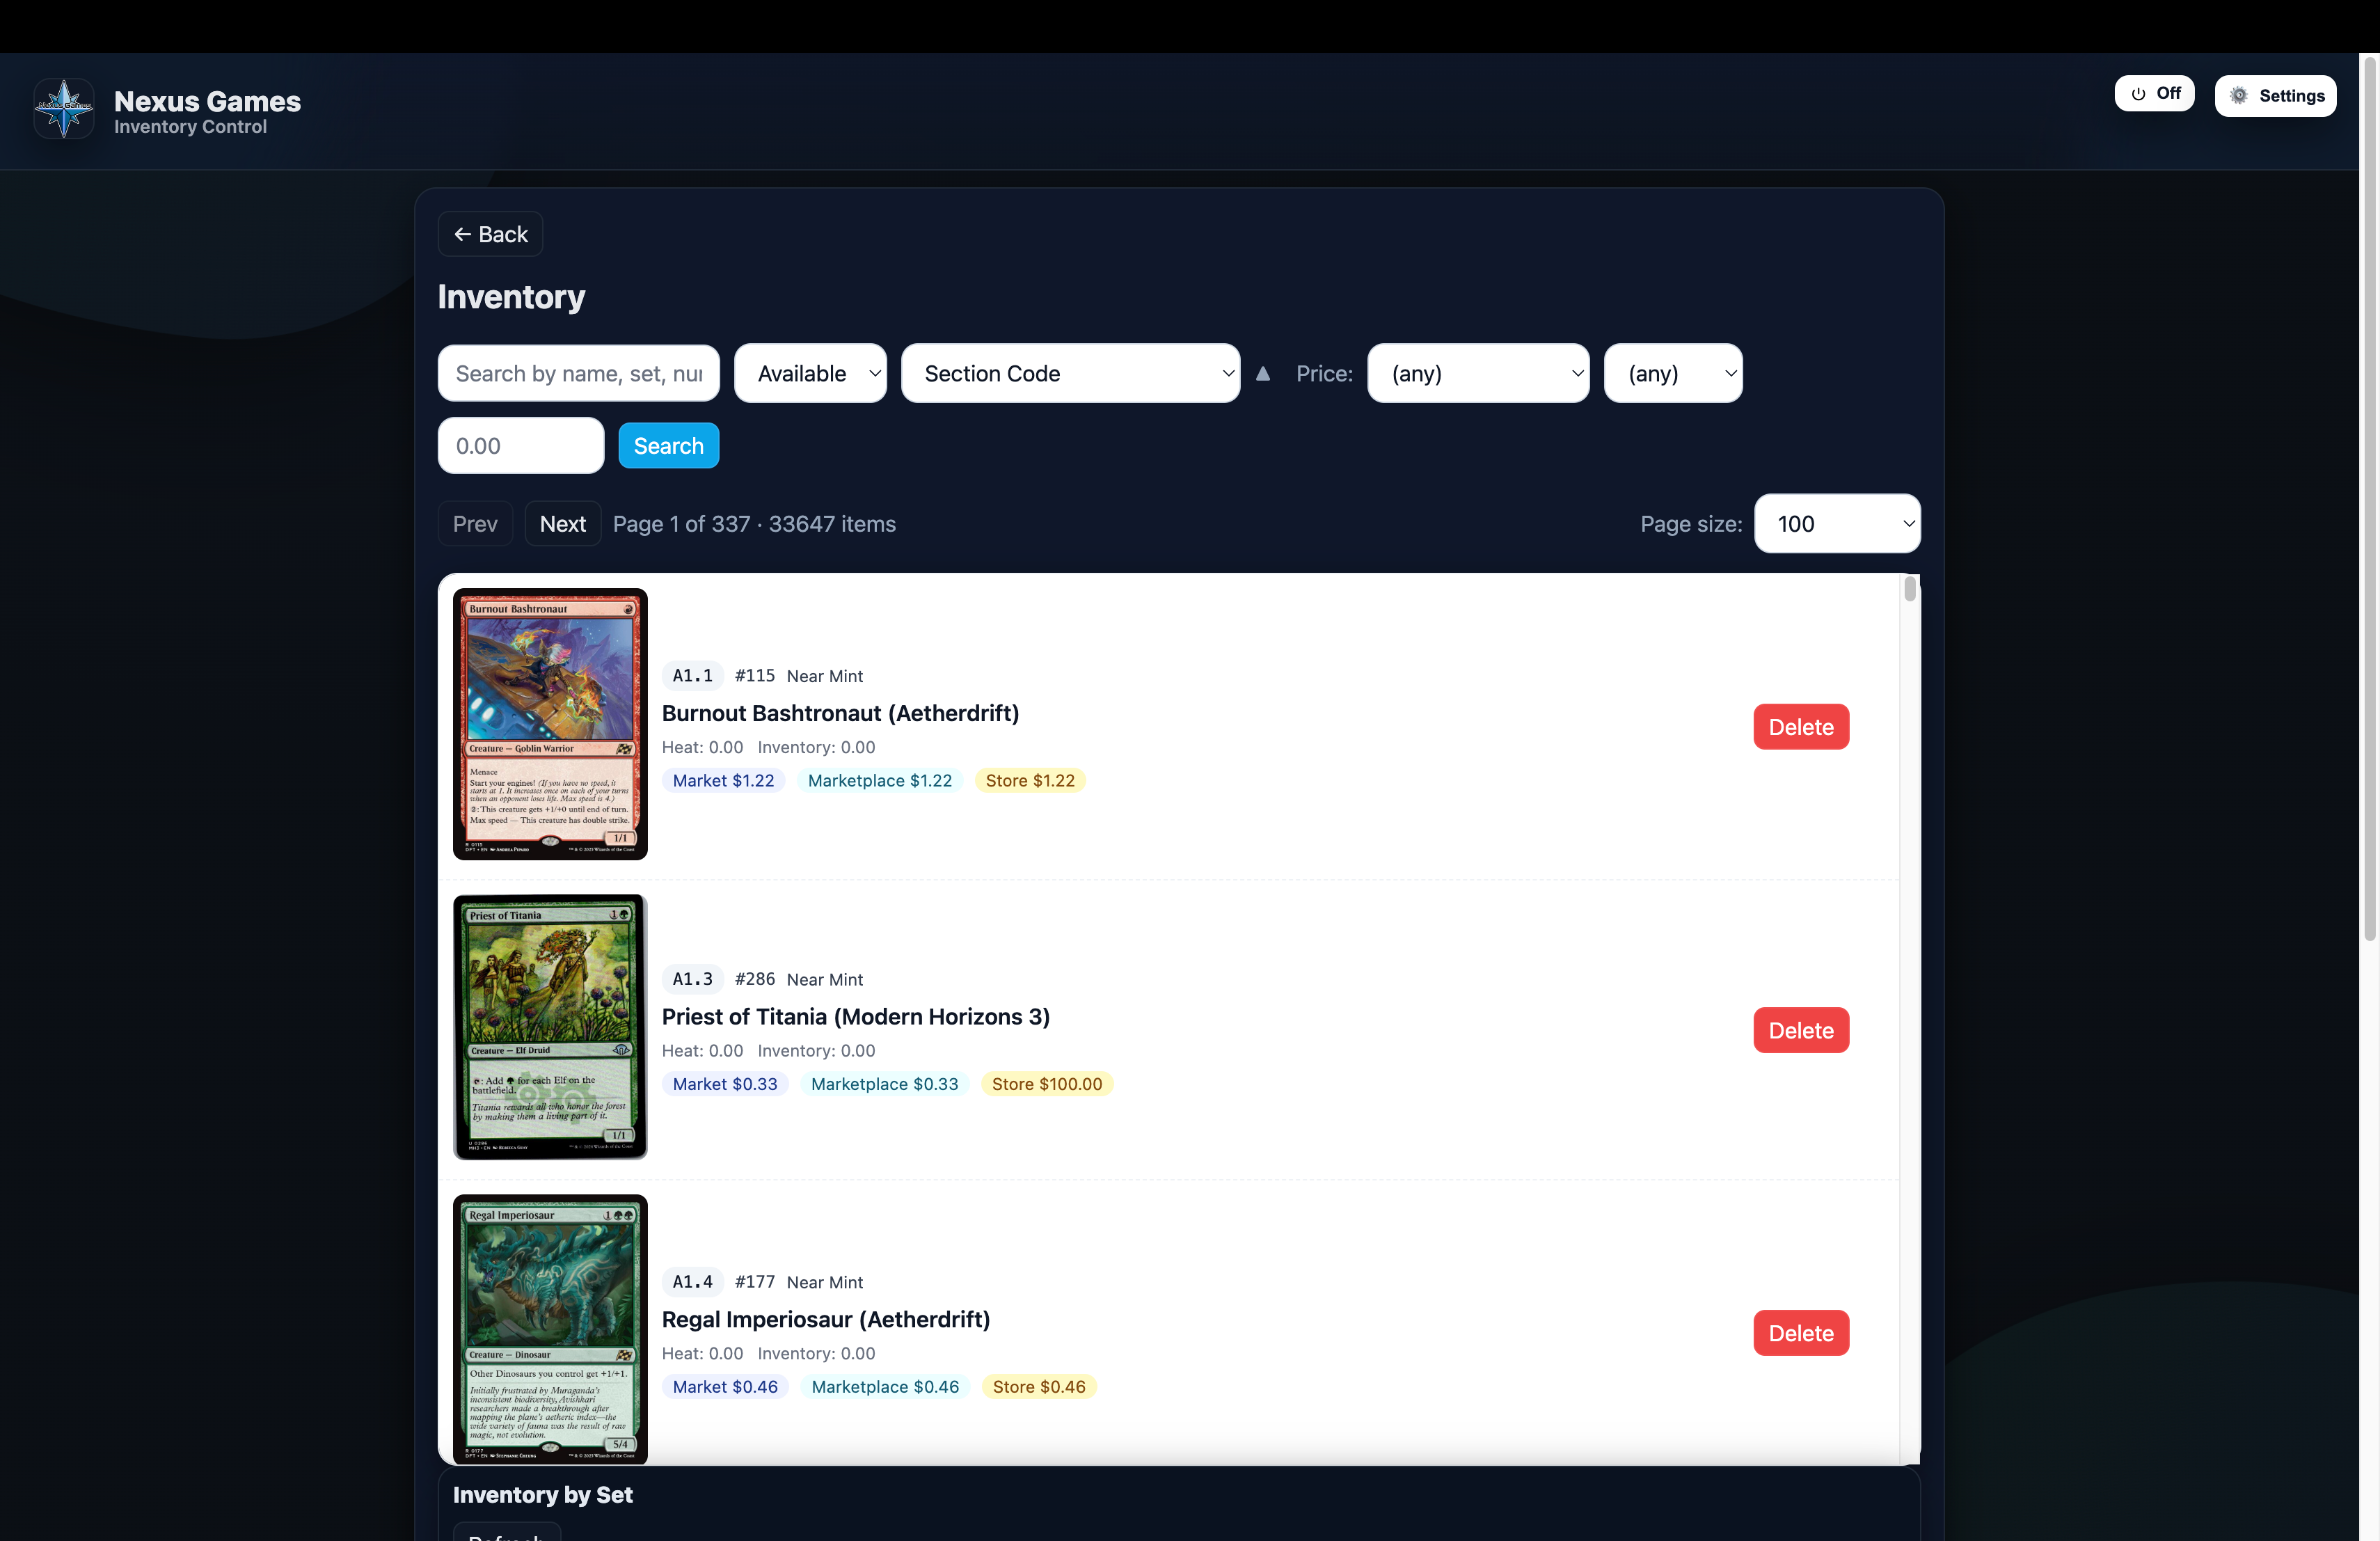Screen dimensions: 2380x1541
Task: Open the Available status dropdown
Action: click(810, 373)
